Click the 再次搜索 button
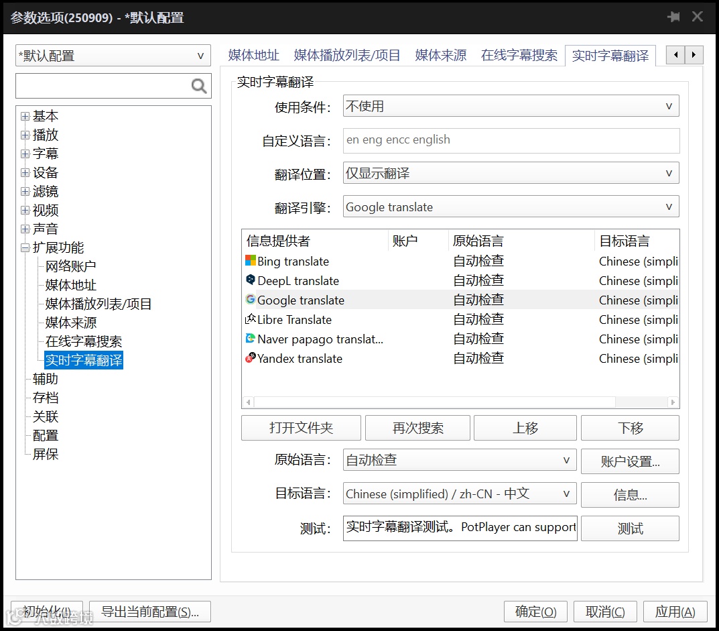 tap(417, 428)
